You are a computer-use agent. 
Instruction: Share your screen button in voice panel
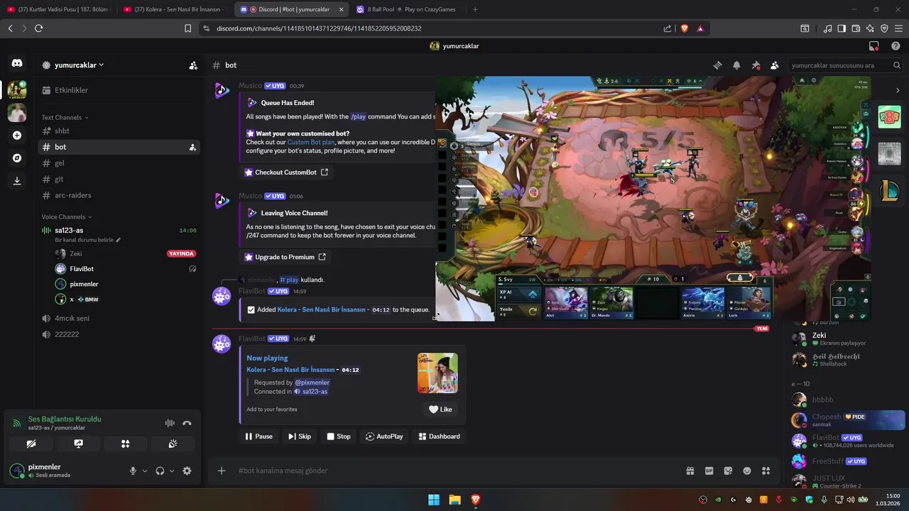click(x=78, y=444)
